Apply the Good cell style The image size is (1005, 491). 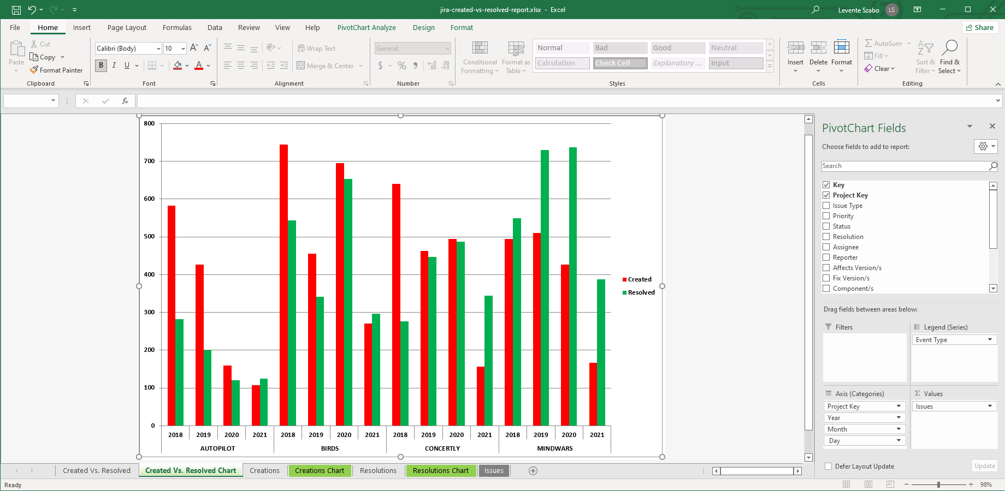pyautogui.click(x=678, y=48)
